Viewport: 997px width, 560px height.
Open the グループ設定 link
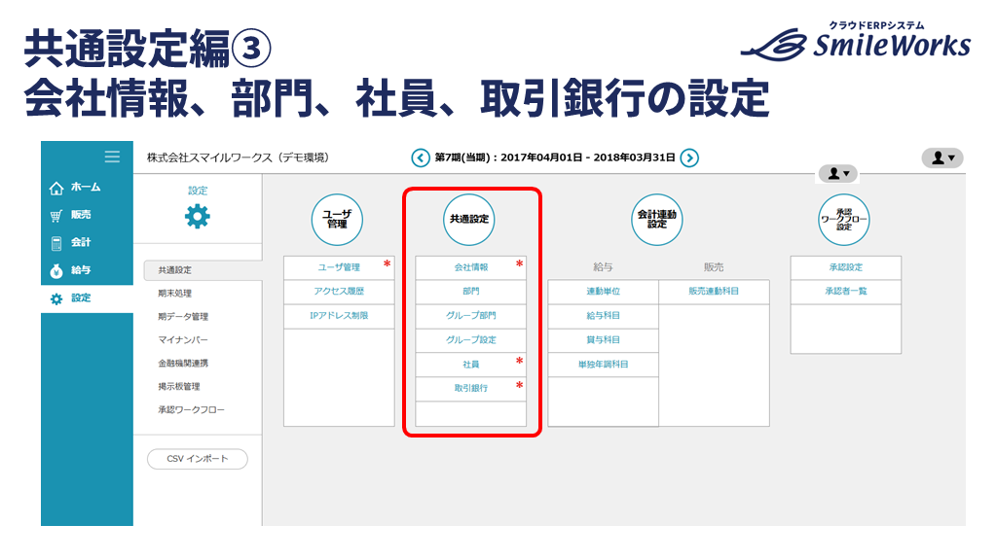[470, 339]
